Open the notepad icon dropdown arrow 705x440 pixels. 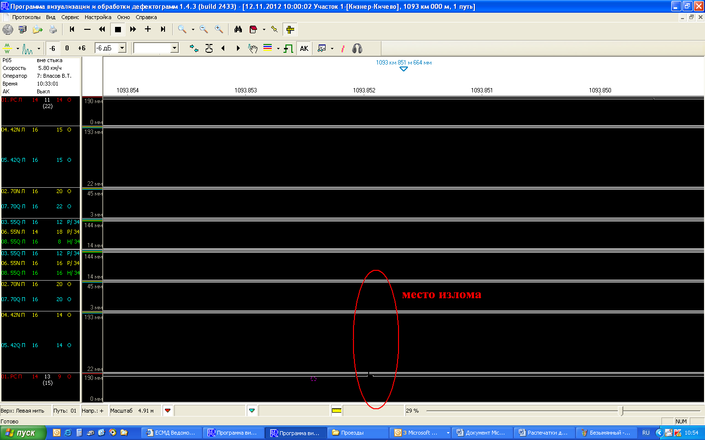click(264, 29)
